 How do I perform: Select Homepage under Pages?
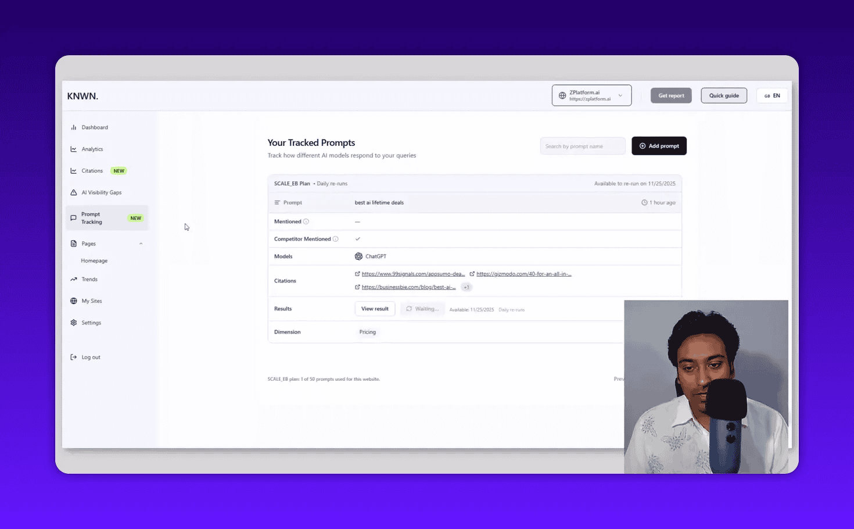pyautogui.click(x=94, y=261)
